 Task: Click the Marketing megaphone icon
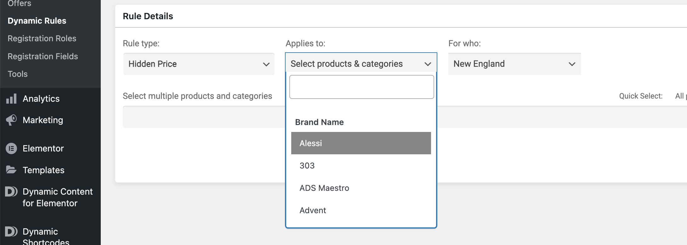tap(11, 120)
